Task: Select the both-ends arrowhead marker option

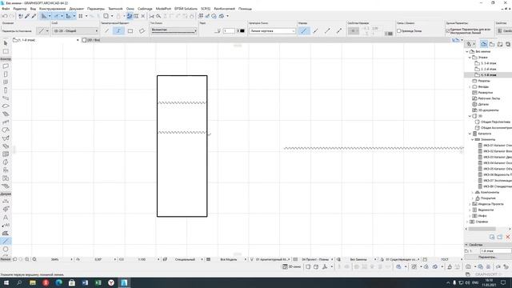Action: tap(339, 30)
